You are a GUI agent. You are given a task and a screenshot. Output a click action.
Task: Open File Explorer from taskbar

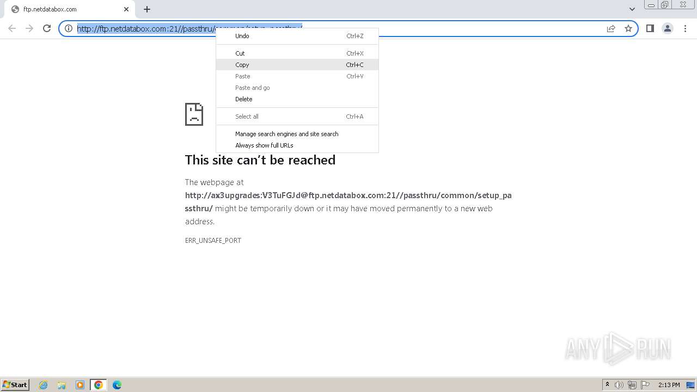[x=62, y=384]
